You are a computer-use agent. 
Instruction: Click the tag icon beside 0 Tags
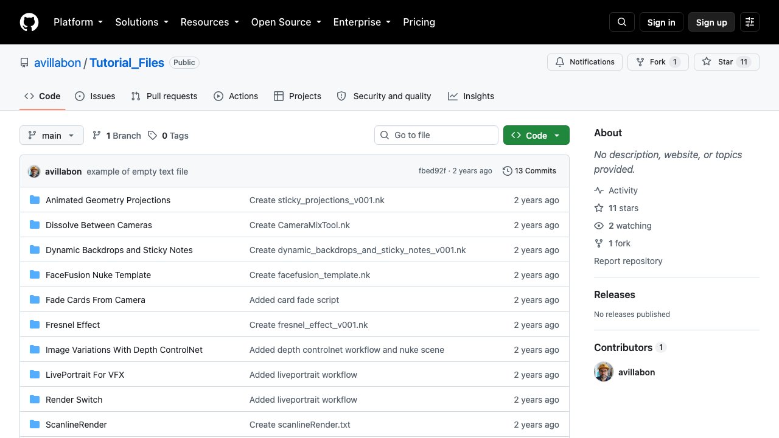click(x=153, y=136)
